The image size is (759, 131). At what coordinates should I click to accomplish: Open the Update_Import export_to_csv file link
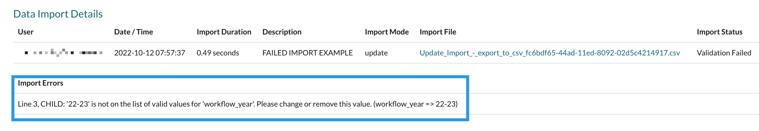(550, 53)
